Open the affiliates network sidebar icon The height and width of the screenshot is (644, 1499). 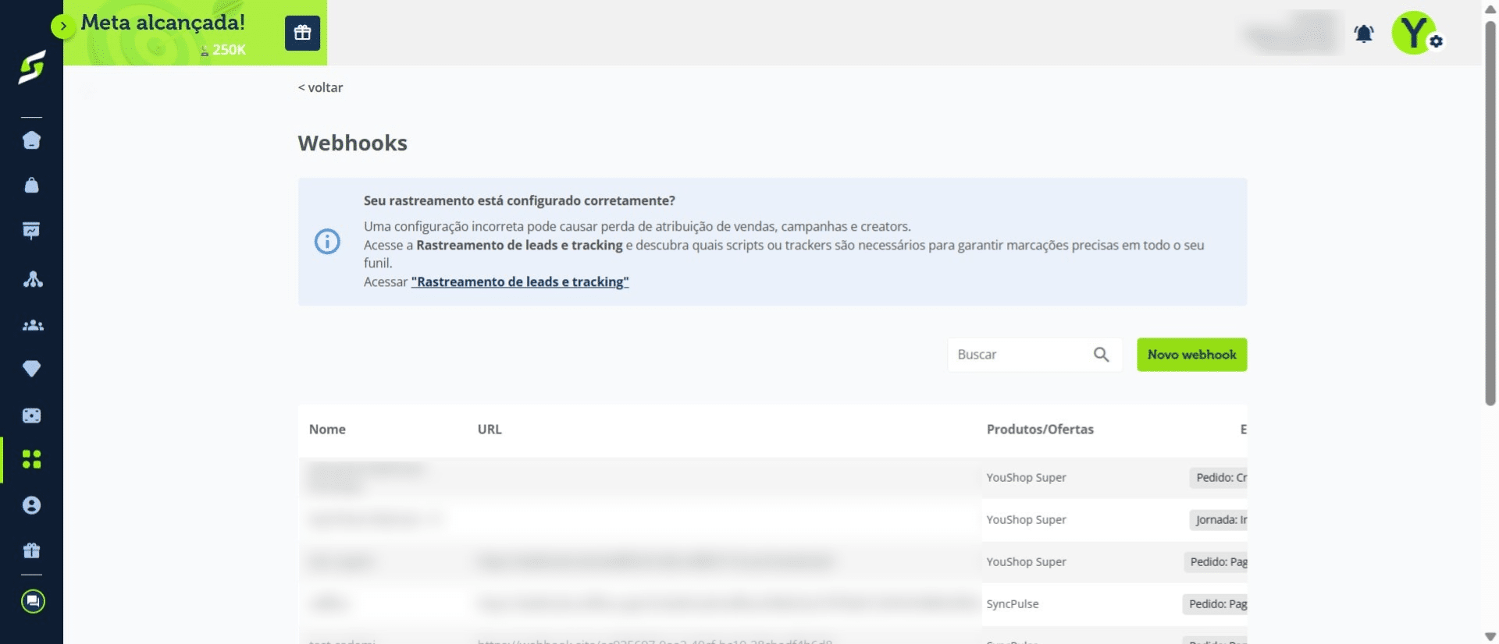pyautogui.click(x=32, y=279)
